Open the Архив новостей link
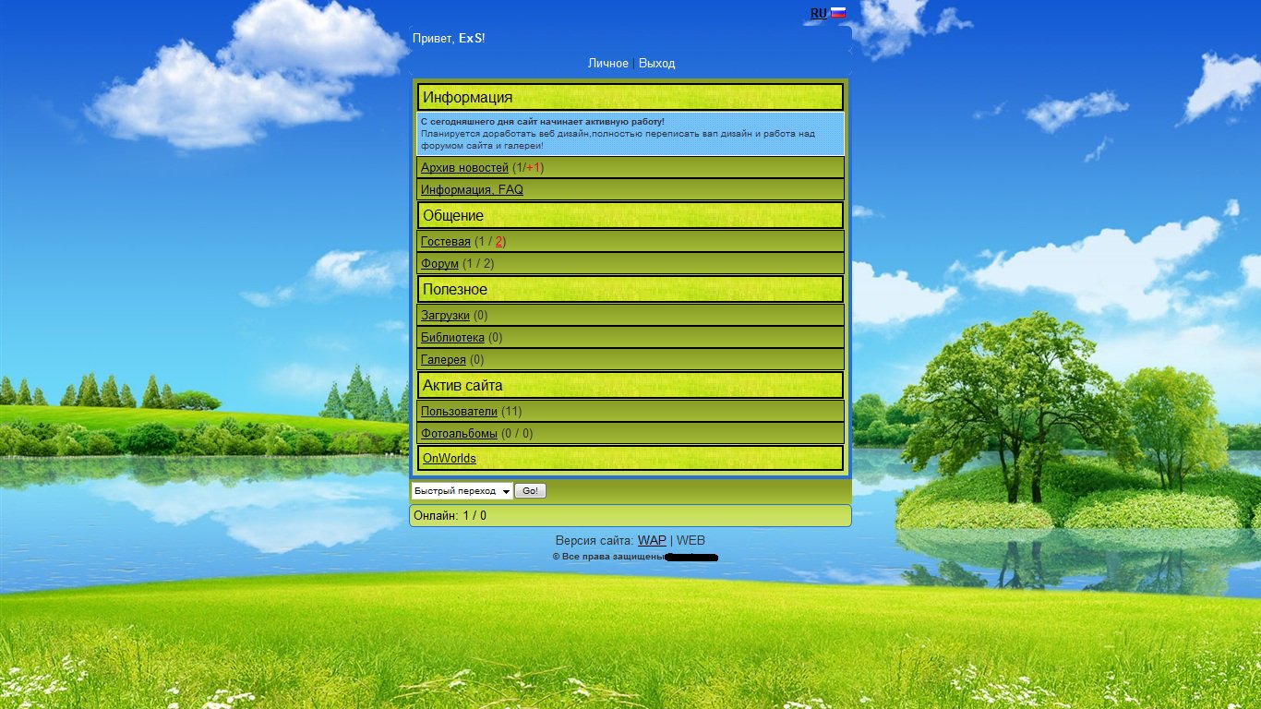This screenshot has width=1261, height=709. (464, 168)
